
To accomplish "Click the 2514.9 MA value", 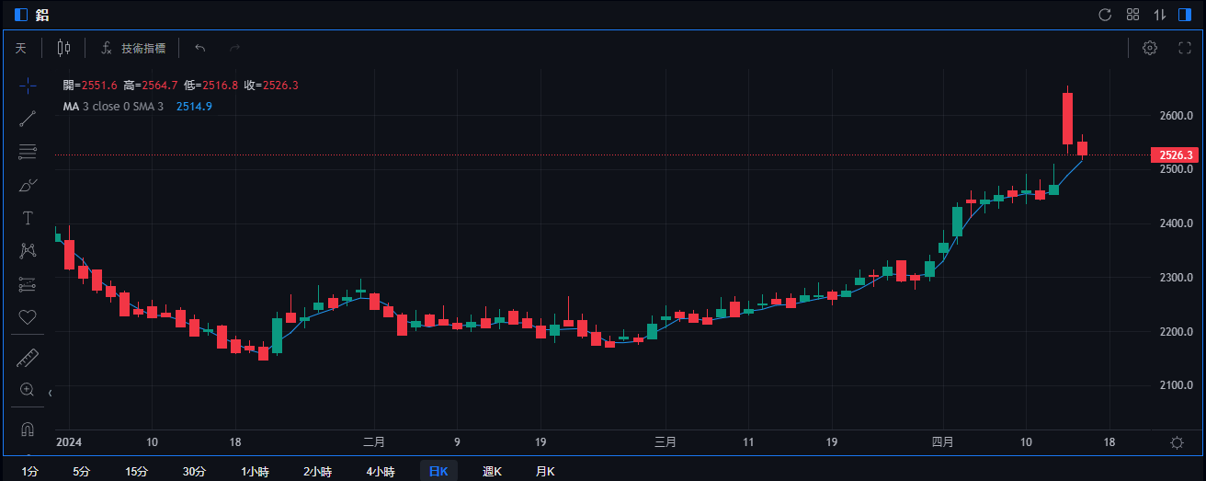I will click(194, 107).
